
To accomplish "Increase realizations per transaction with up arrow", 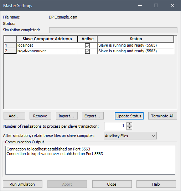I will click(x=129, y=124).
